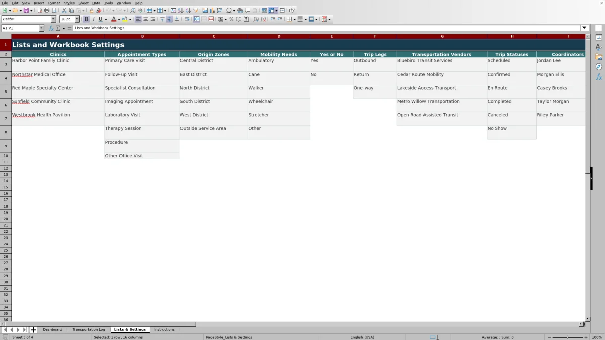Click the Undo arrow icon

[108, 10]
